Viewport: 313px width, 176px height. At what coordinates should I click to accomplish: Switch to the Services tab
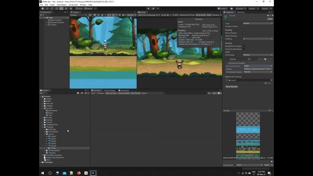241,12
